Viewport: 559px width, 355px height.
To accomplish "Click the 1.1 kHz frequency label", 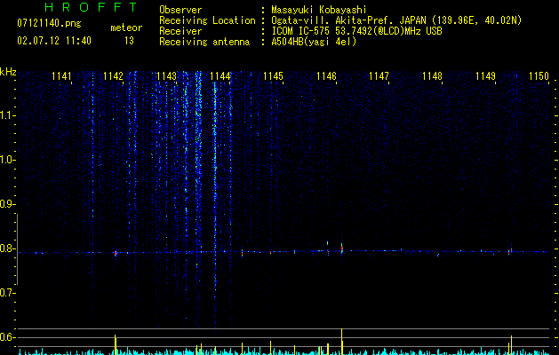I will (x=7, y=115).
